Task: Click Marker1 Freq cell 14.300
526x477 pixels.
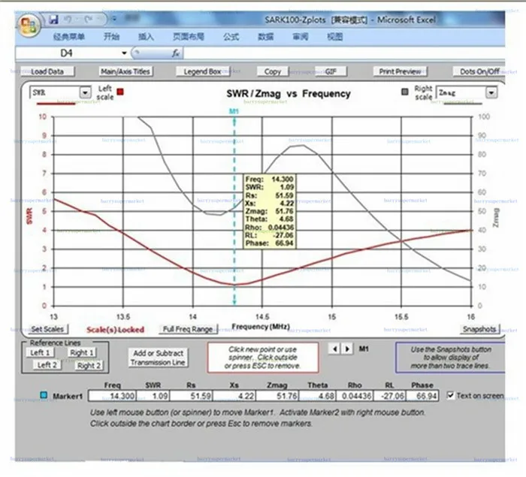Action: point(113,396)
